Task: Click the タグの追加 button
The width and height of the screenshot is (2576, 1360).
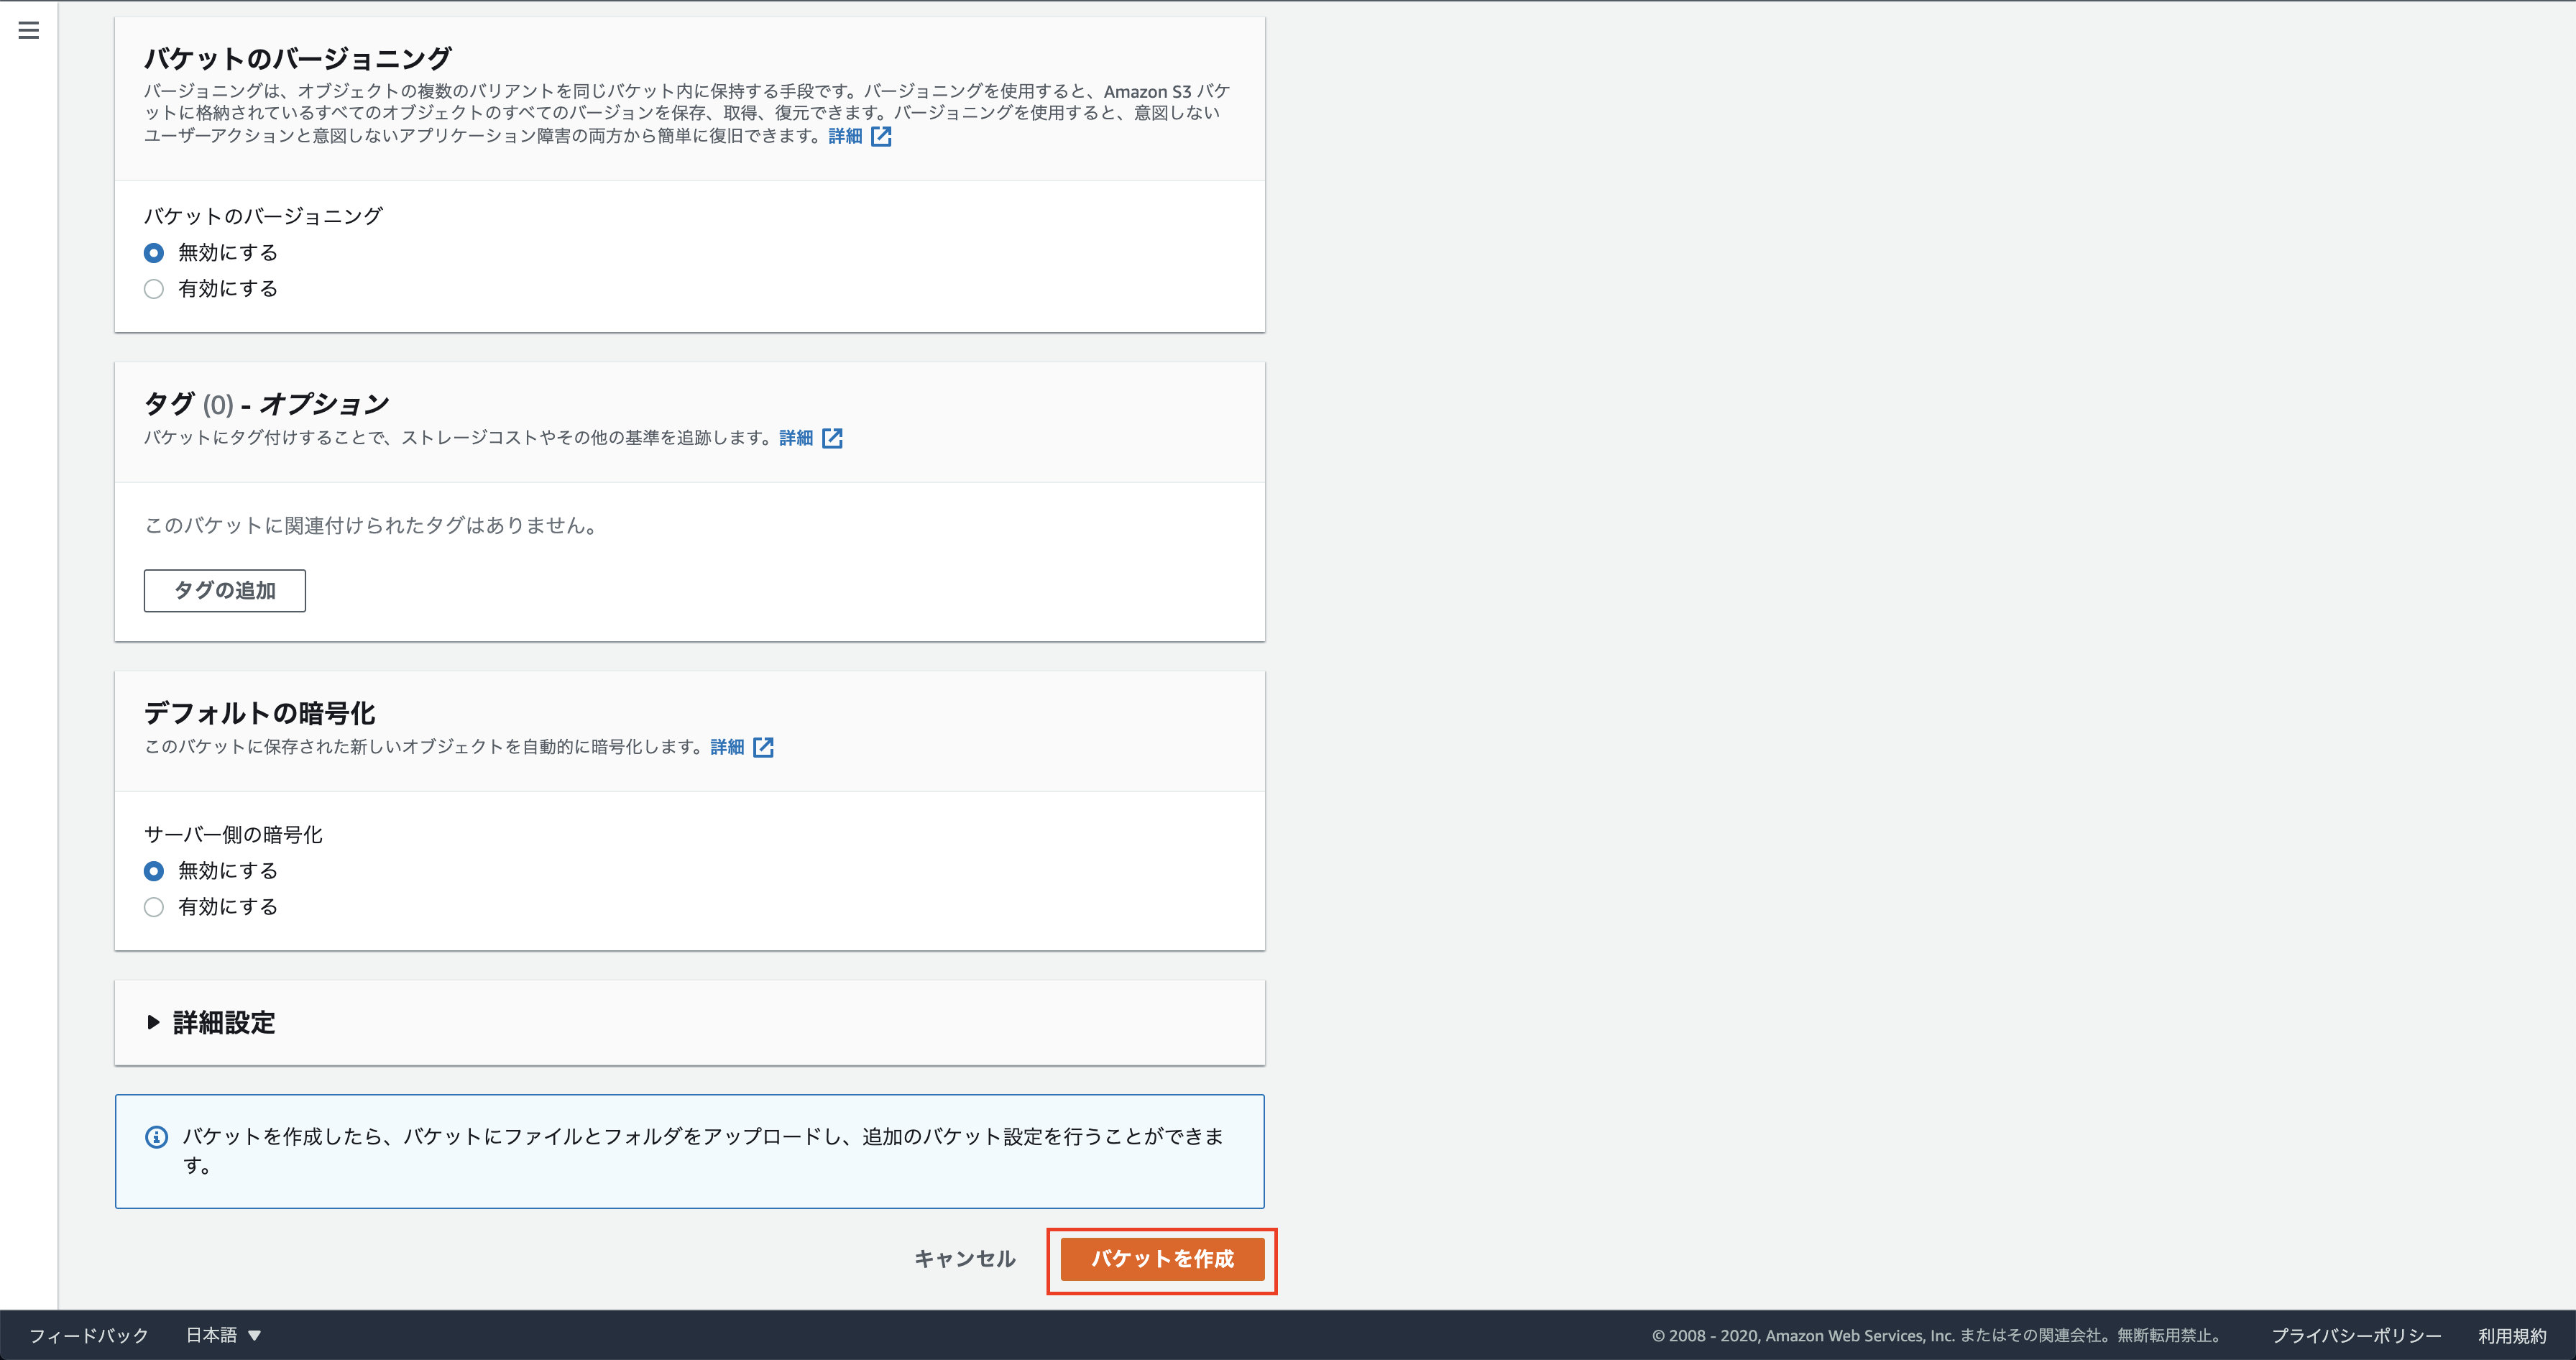Action: coord(225,591)
